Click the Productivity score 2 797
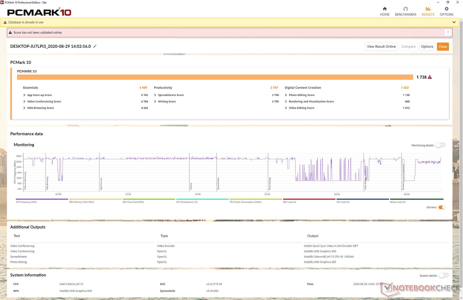The width and height of the screenshot is (463, 300). [x=274, y=88]
